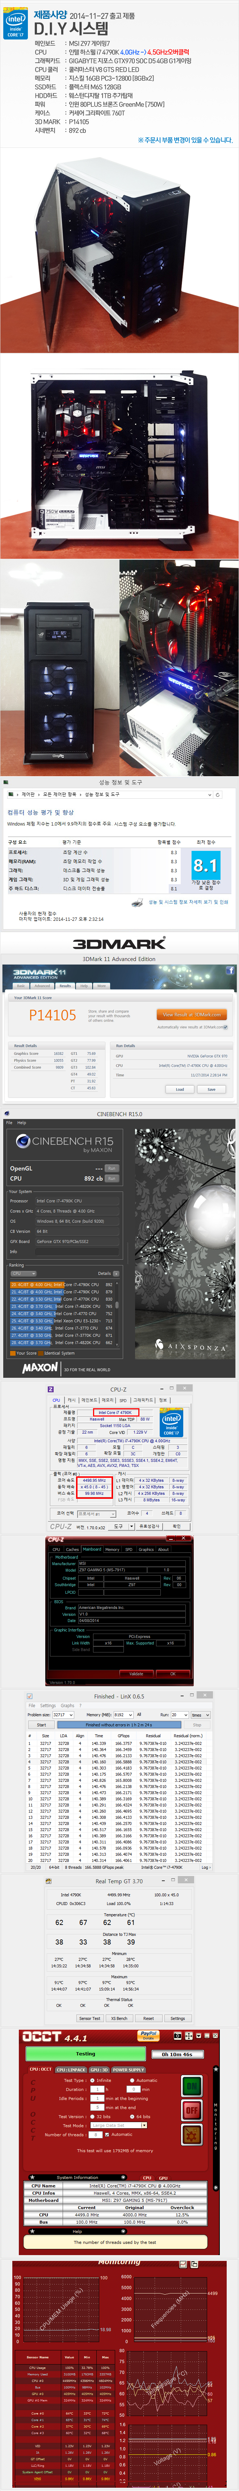Open the Cinebench Help menu
Viewport: 239px width, 2491px height.
click(21, 1123)
